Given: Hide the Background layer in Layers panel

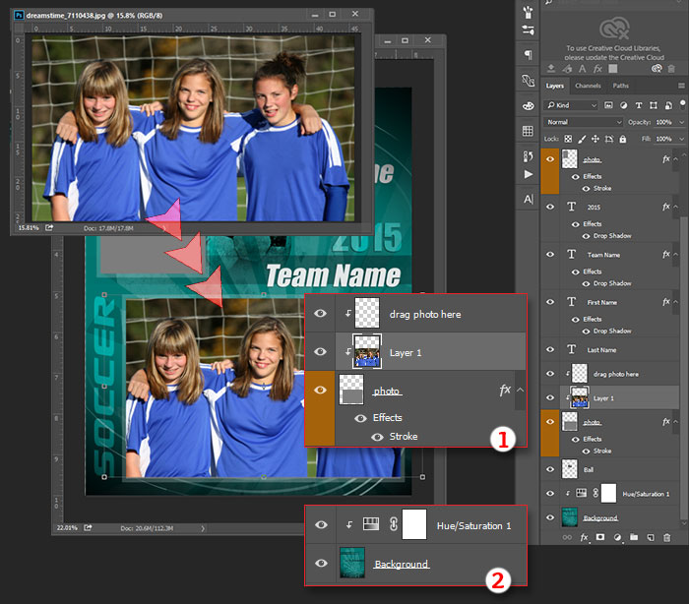Looking at the screenshot, I should (x=550, y=517).
